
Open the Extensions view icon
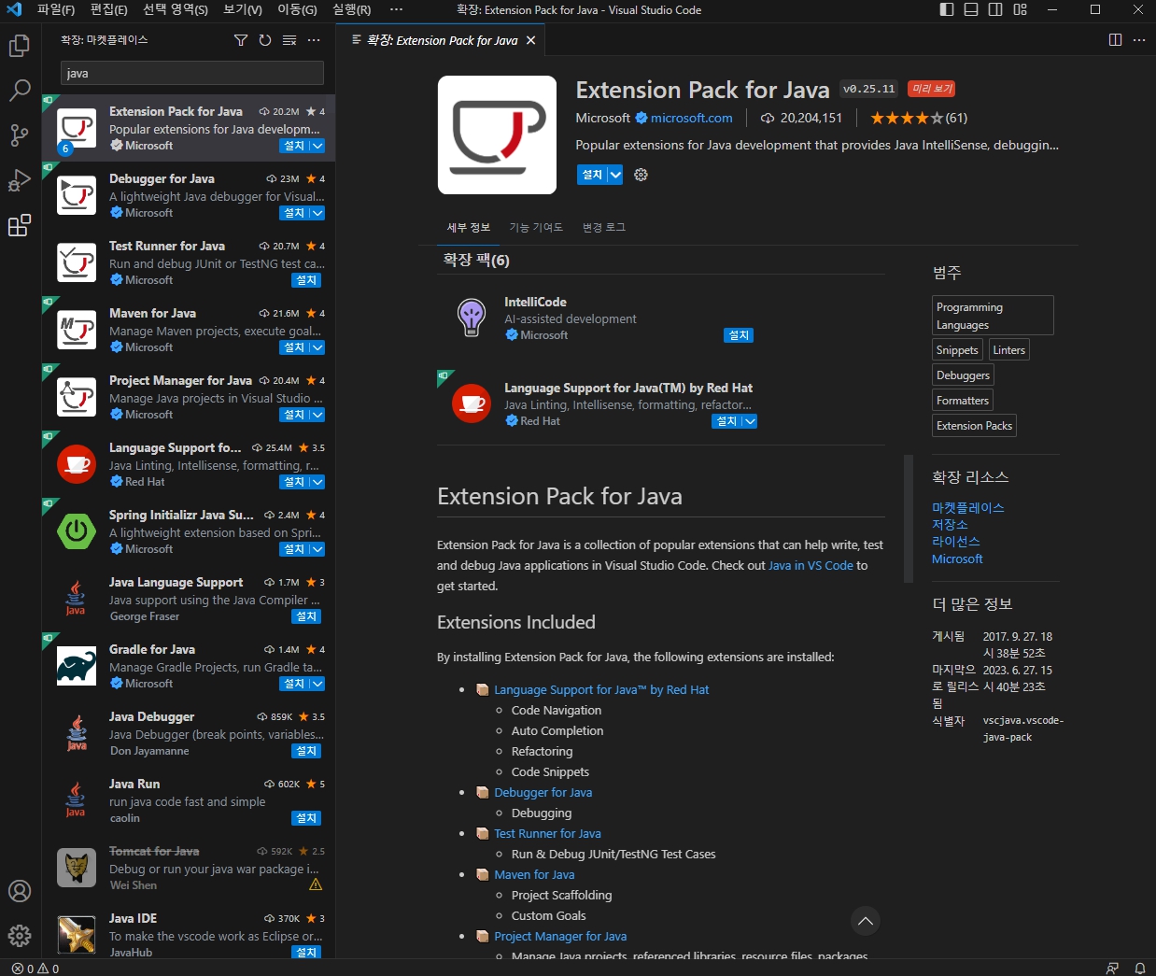coord(20,225)
